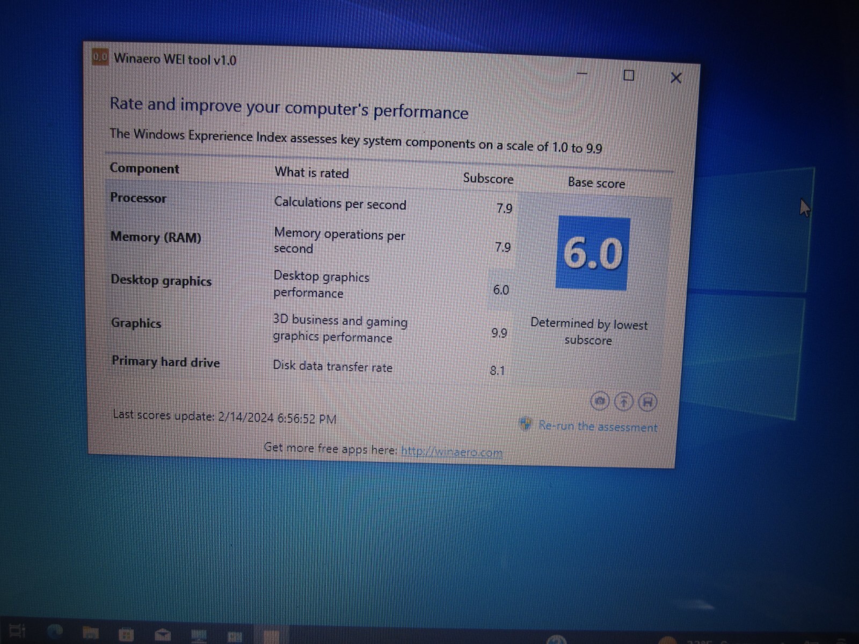Click the "Rate and improve your computer's performance" heading
Viewport: 859px width, 644px height.
[289, 107]
